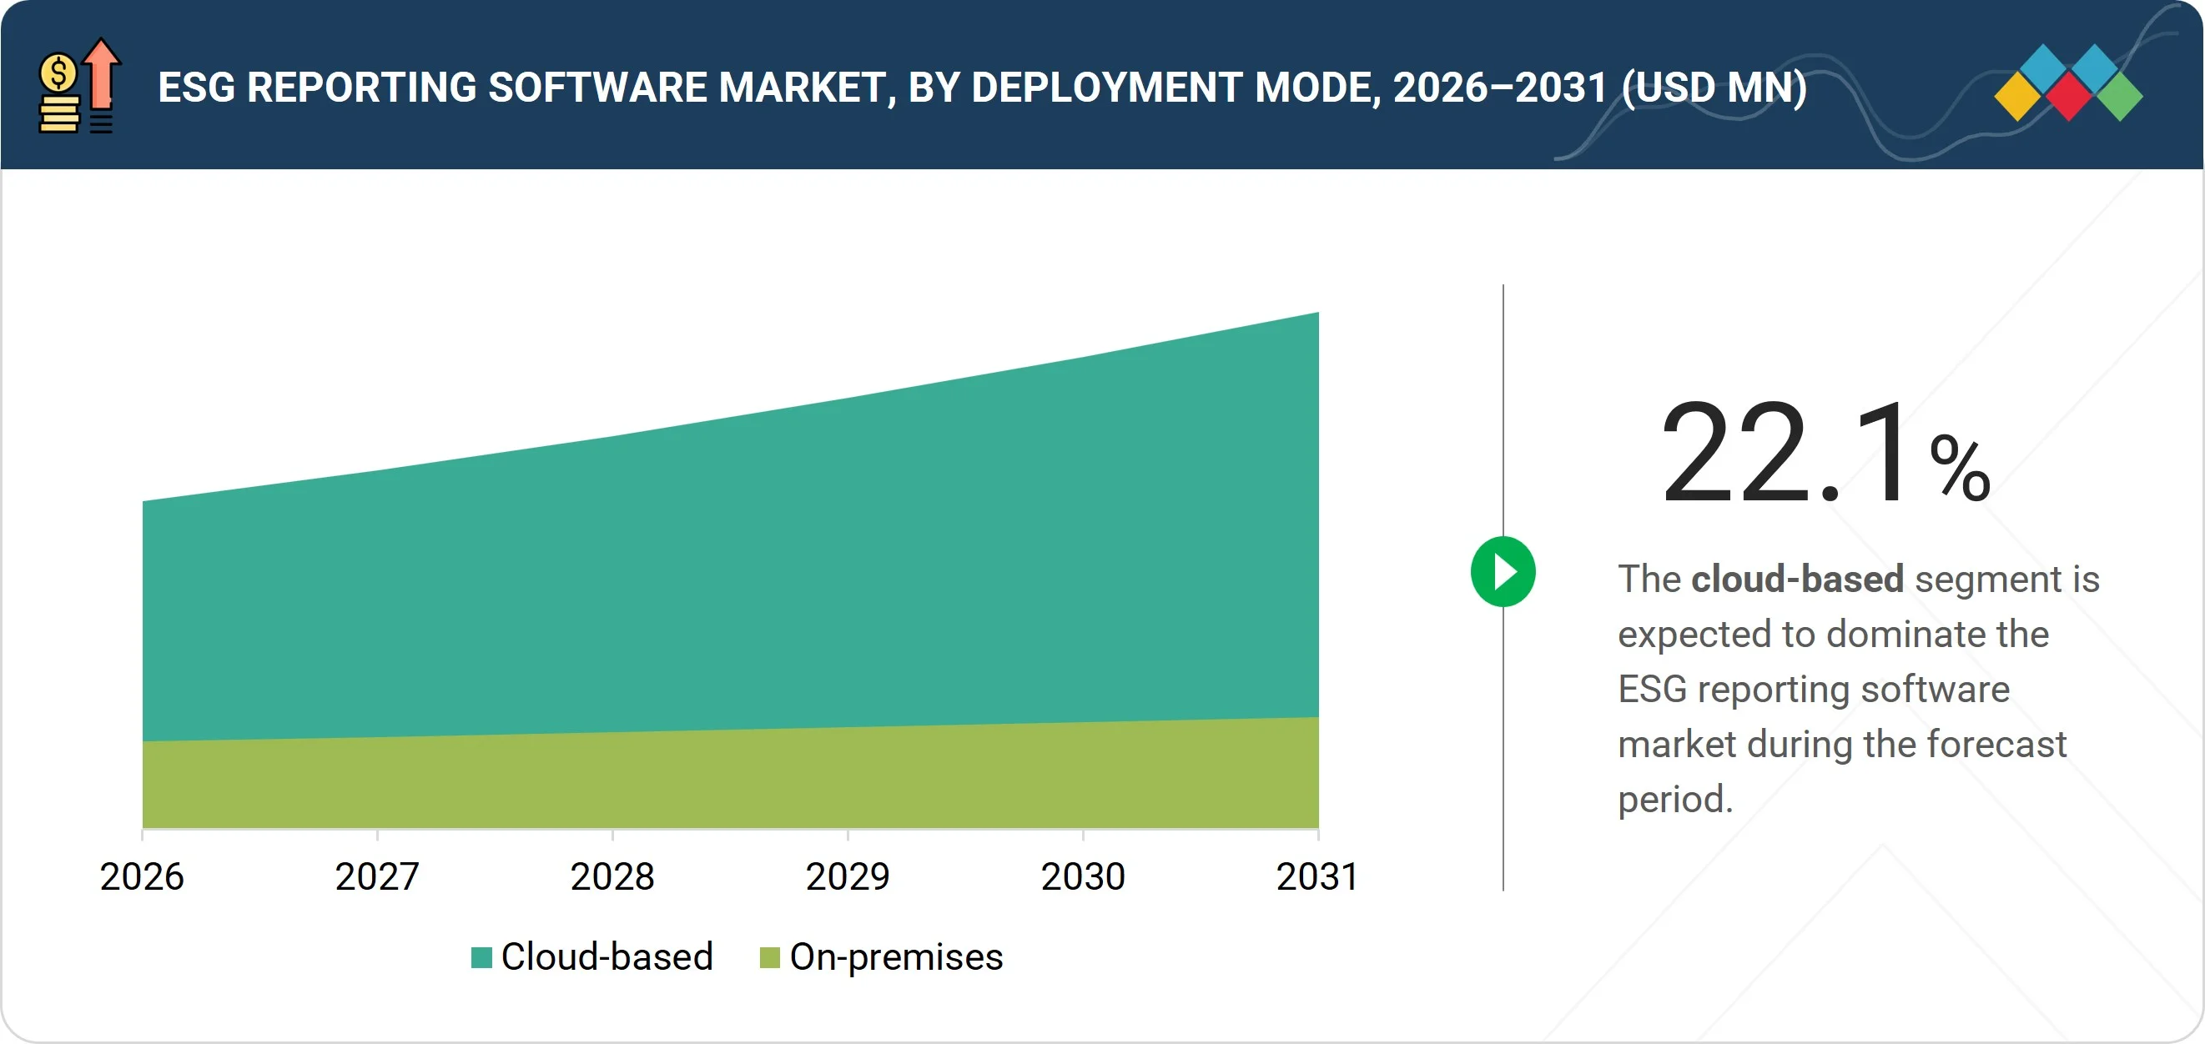Click the On-premises legend color swatch

[x=769, y=957]
